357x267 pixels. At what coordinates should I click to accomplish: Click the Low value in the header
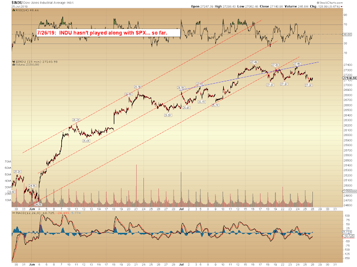pos(252,6)
